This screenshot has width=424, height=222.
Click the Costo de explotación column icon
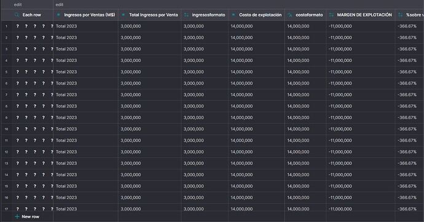[234, 15]
